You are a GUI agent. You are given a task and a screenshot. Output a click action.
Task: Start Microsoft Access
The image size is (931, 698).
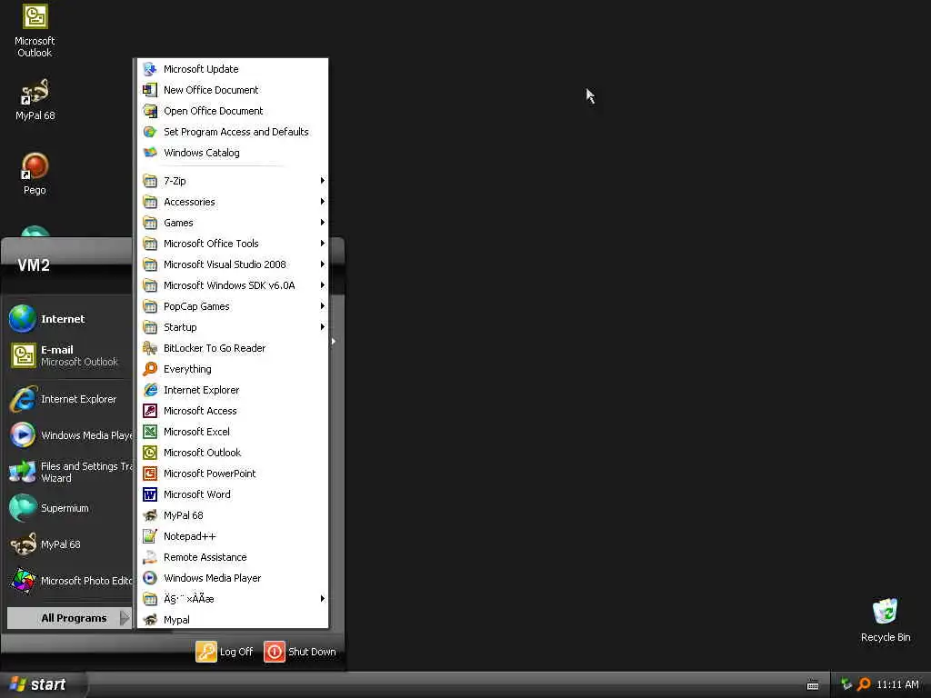(232, 411)
